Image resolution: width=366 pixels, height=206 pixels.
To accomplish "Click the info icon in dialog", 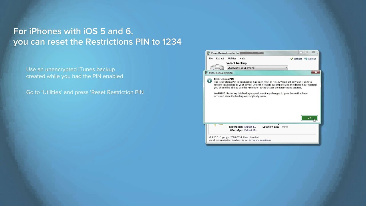I will coord(210,81).
